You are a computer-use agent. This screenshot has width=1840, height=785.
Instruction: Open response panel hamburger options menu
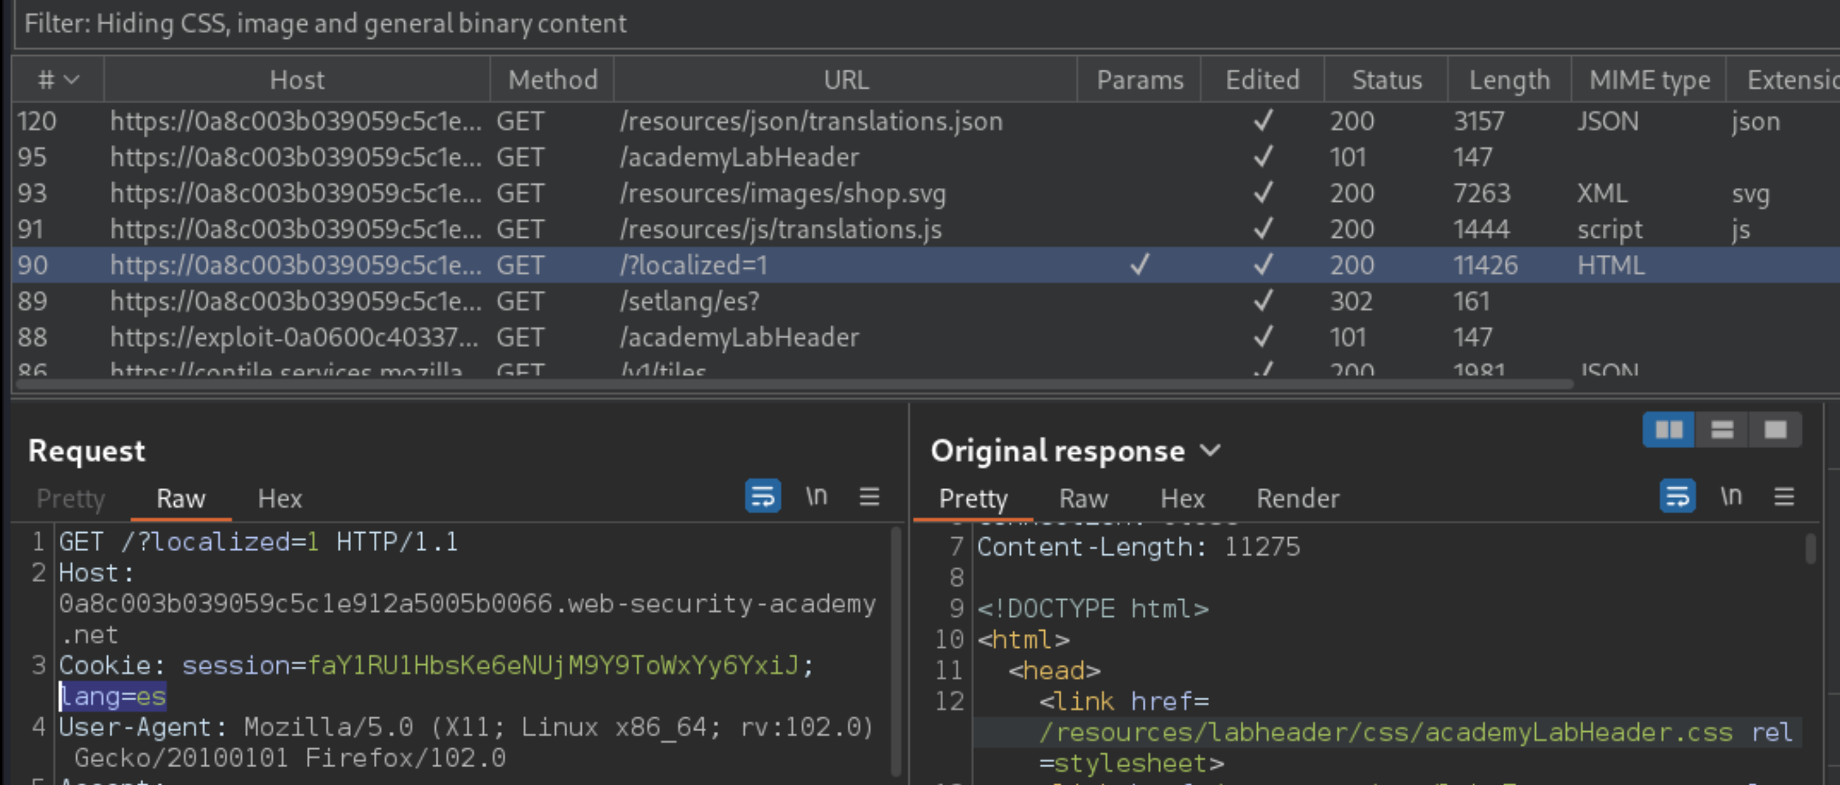(x=1783, y=497)
